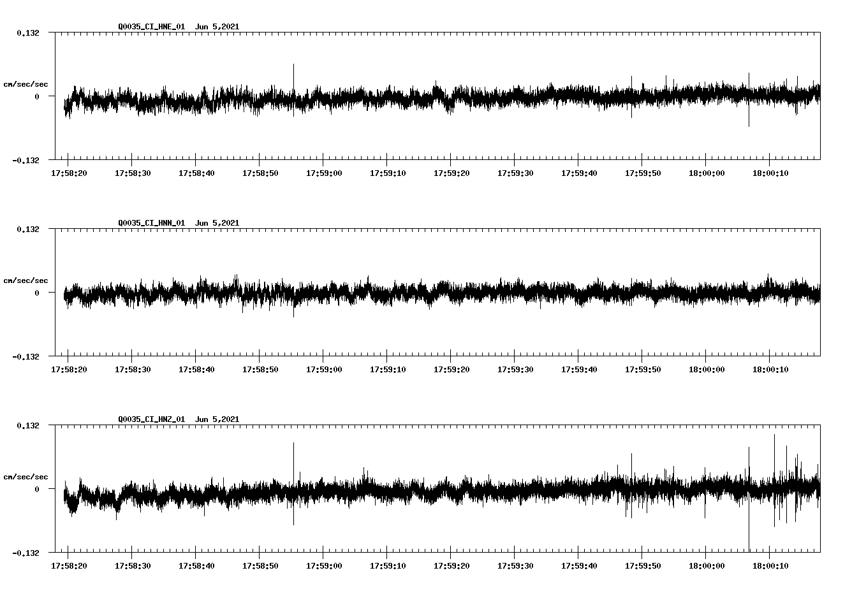This screenshot has height=589, width=866.
Task: Click 18:00:00 time label under HNN plot
Action: tap(707, 369)
